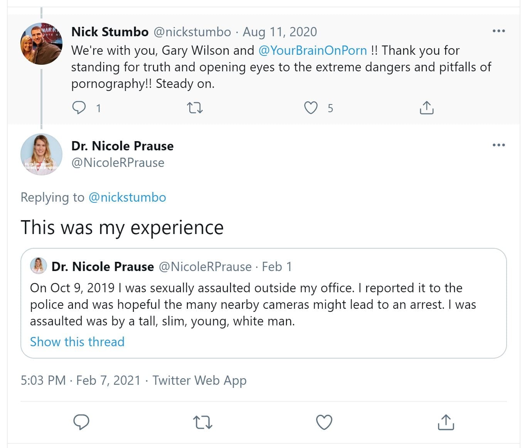Viewport: 527px width, 448px height.
Task: Expand Show this thread link
Action: (77, 342)
